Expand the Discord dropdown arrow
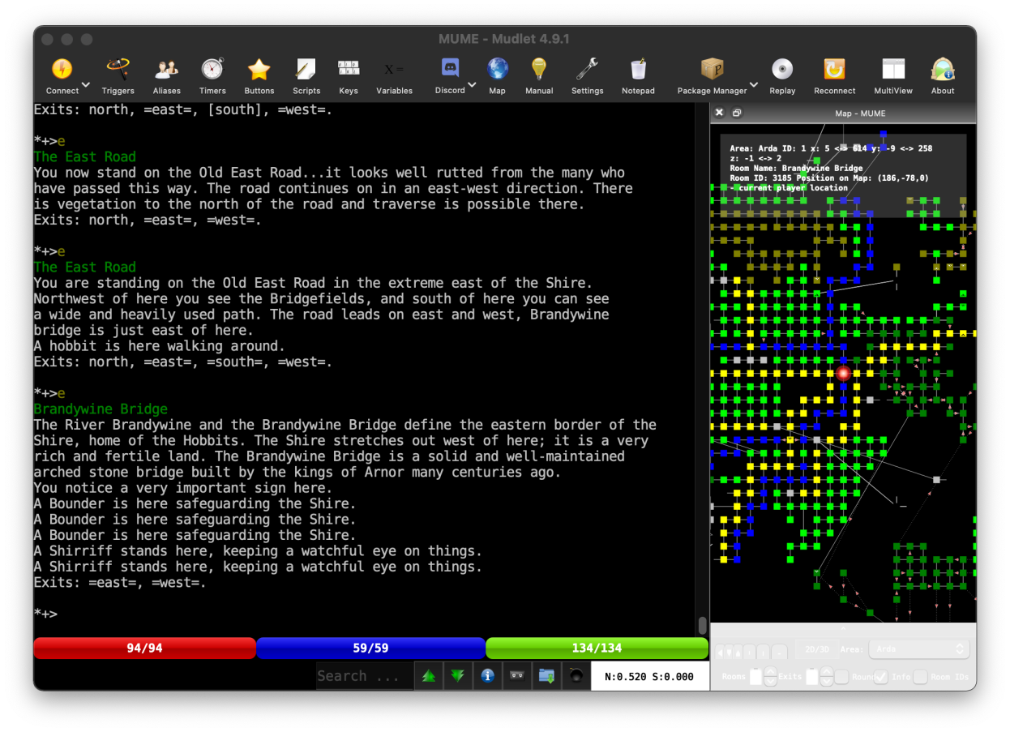Screen dimensions: 1010x732 coord(472,85)
